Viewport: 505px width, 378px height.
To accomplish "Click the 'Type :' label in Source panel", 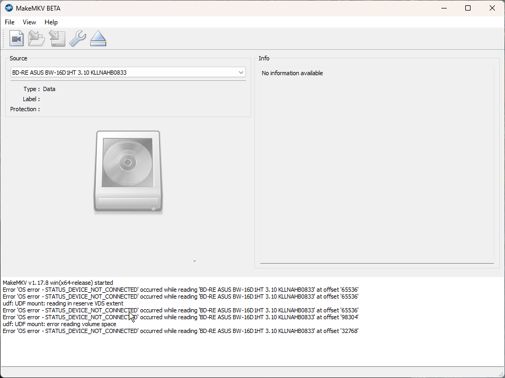I will (32, 89).
